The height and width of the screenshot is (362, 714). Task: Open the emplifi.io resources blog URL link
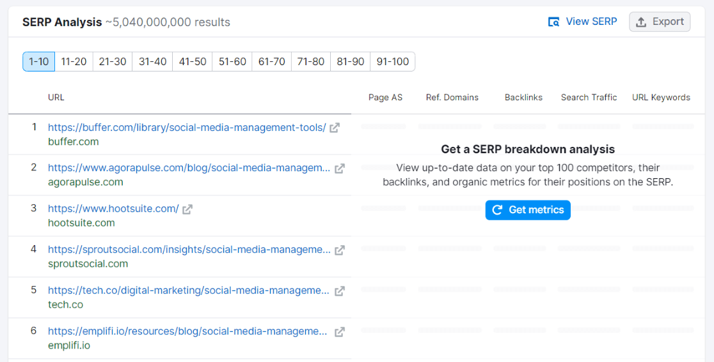pos(187,331)
